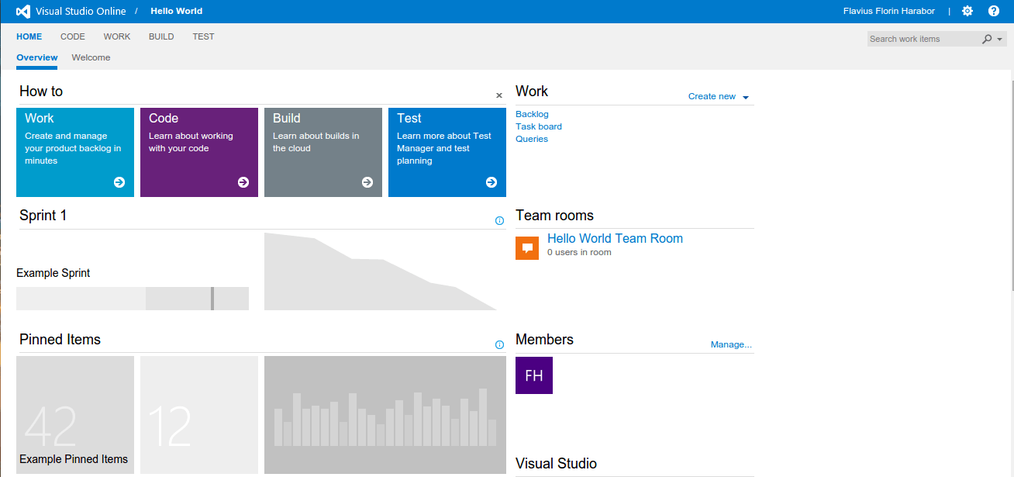The height and width of the screenshot is (477, 1014).
Task: Click the Sprint 1 info icon
Action: [x=499, y=221]
